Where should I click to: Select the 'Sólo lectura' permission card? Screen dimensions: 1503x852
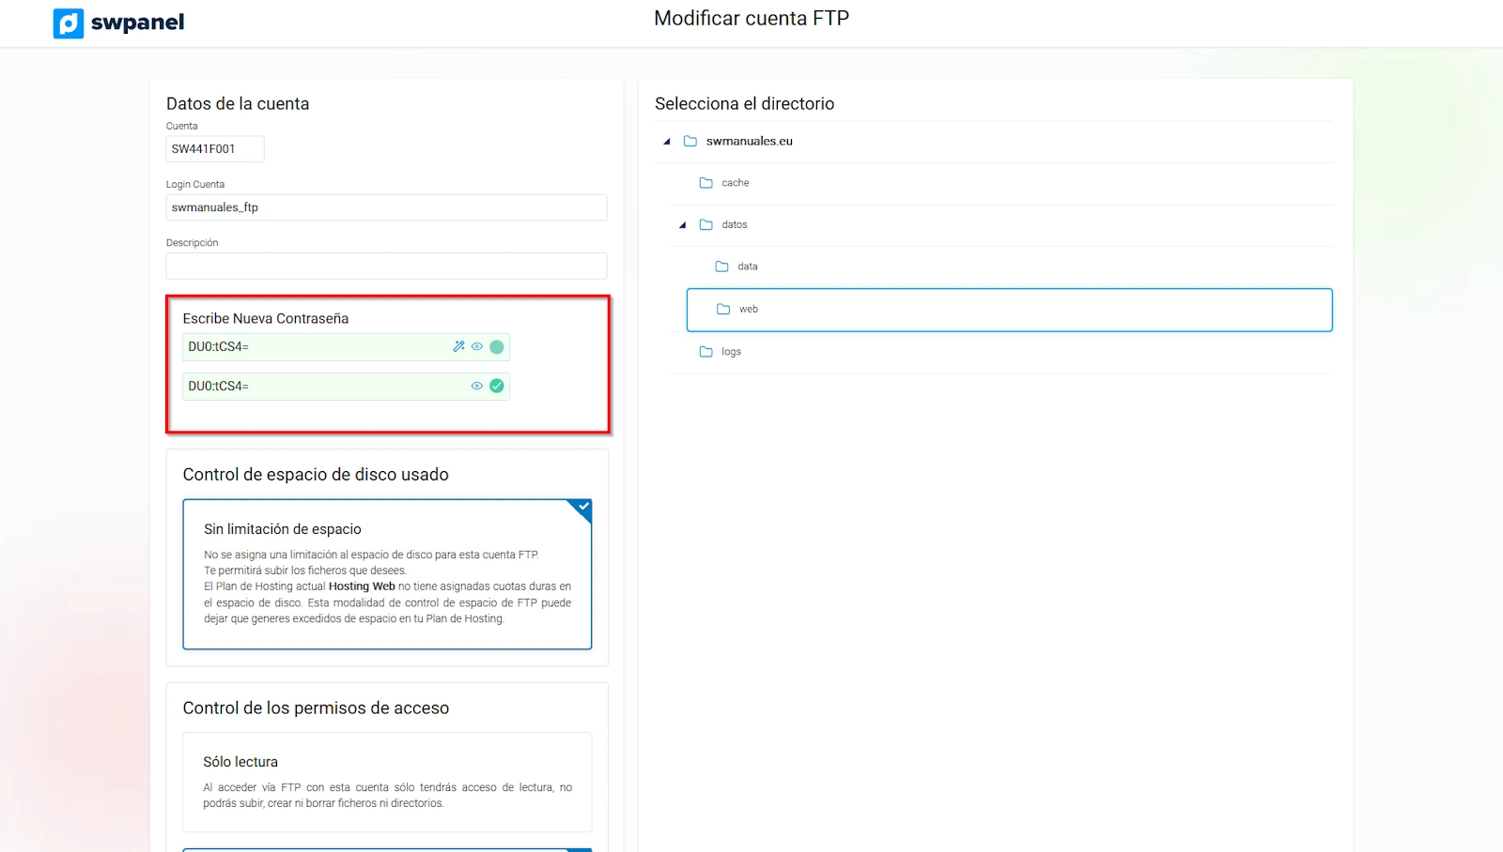387,782
